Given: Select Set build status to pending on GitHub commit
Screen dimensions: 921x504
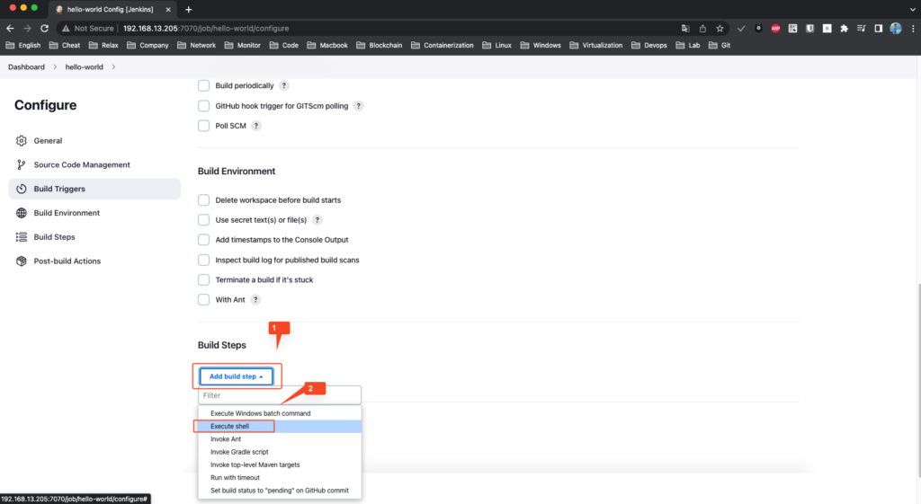Looking at the screenshot, I should [x=280, y=491].
